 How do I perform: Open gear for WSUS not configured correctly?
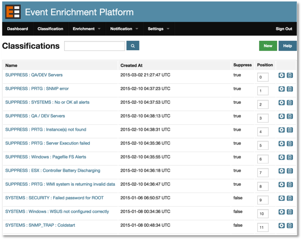281,212
